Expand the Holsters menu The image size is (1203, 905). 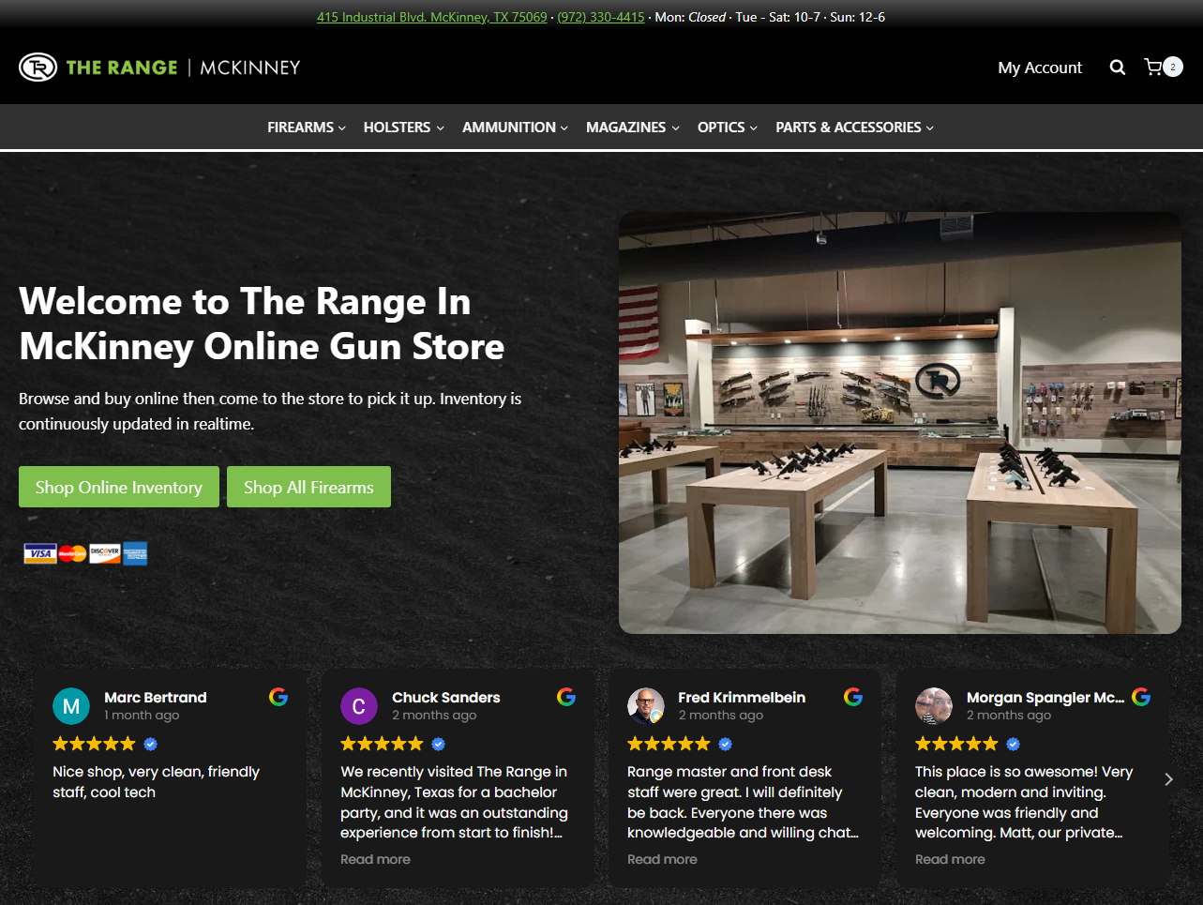(x=404, y=128)
